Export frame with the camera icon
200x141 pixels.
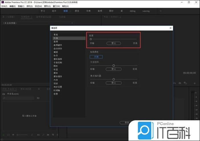[x=180, y=83]
